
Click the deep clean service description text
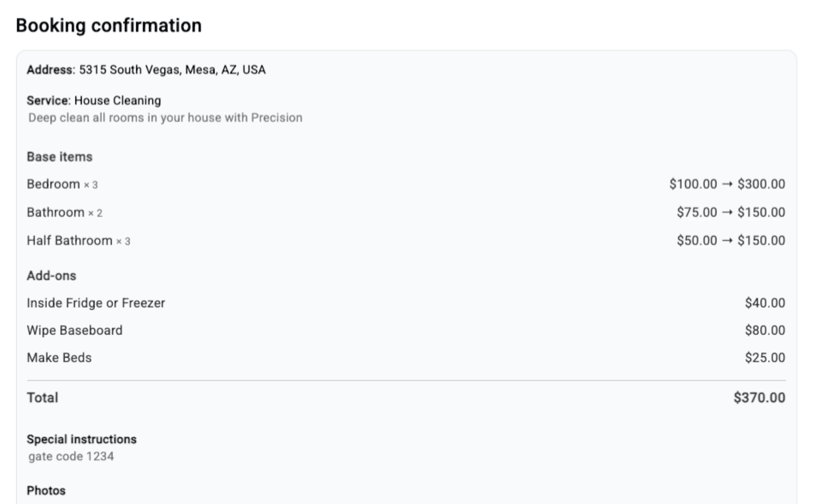point(165,117)
